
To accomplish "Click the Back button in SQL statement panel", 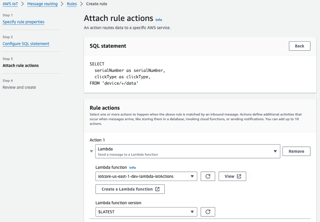I will (299, 46).
